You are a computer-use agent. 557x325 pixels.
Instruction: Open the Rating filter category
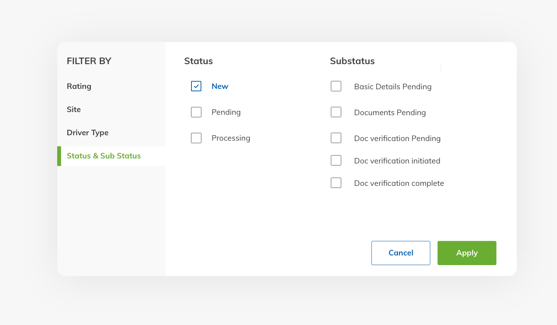pyautogui.click(x=79, y=86)
